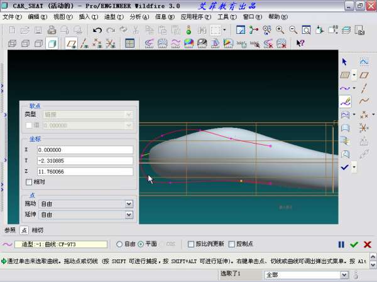The width and height of the screenshot is (377, 282).
Task: Cancel with the red X button
Action: 368,244
